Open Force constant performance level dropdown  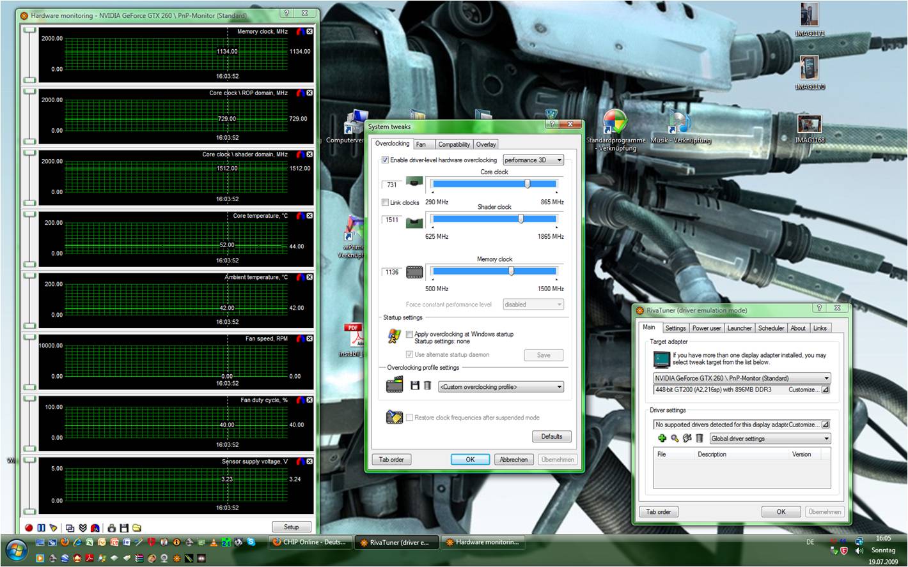533,305
